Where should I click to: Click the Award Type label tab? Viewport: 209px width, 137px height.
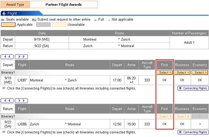click(x=15, y=5)
